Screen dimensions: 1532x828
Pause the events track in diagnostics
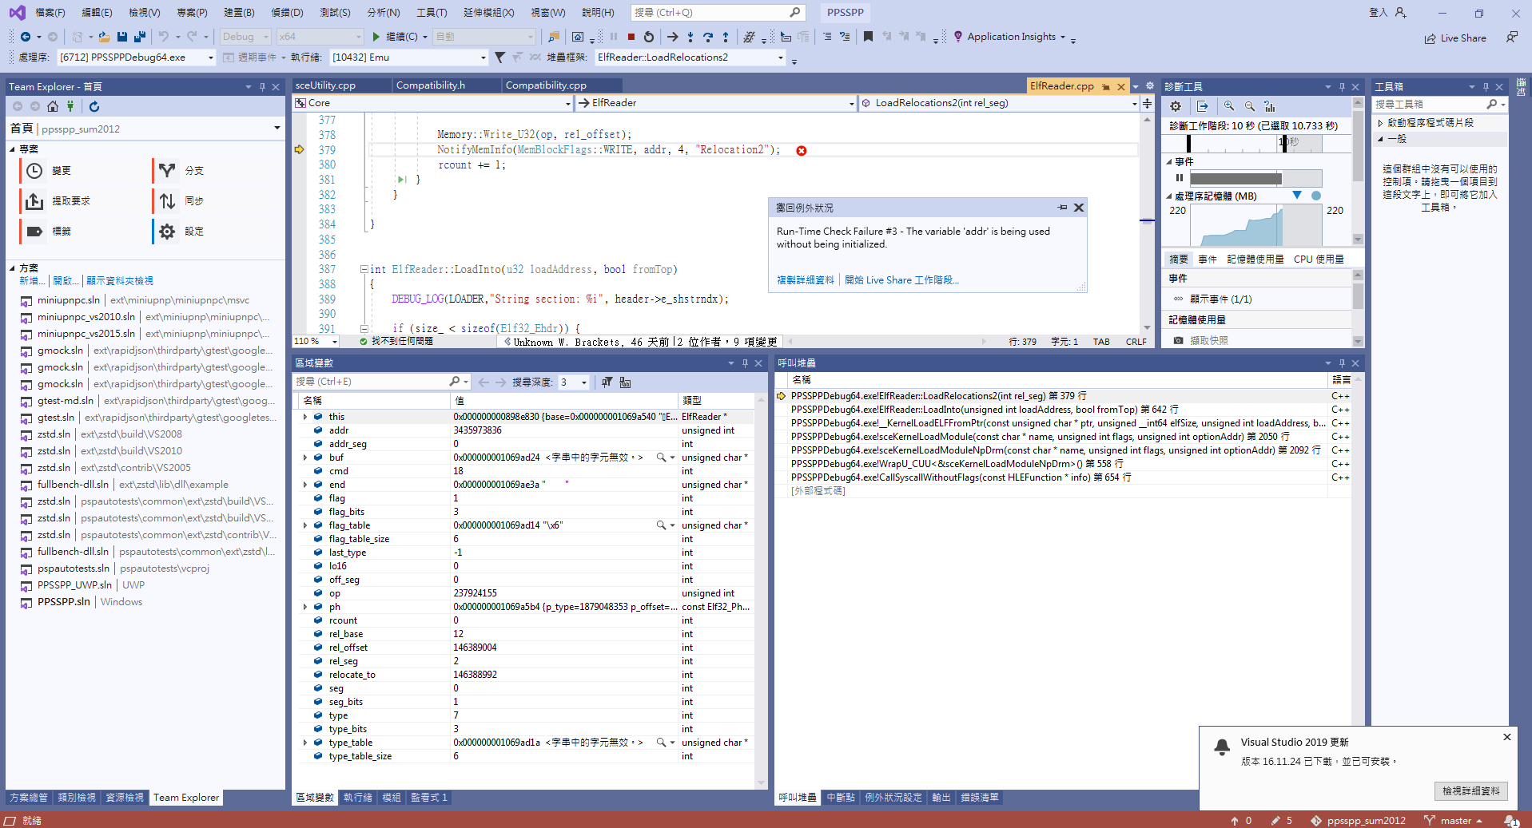pos(1179,178)
